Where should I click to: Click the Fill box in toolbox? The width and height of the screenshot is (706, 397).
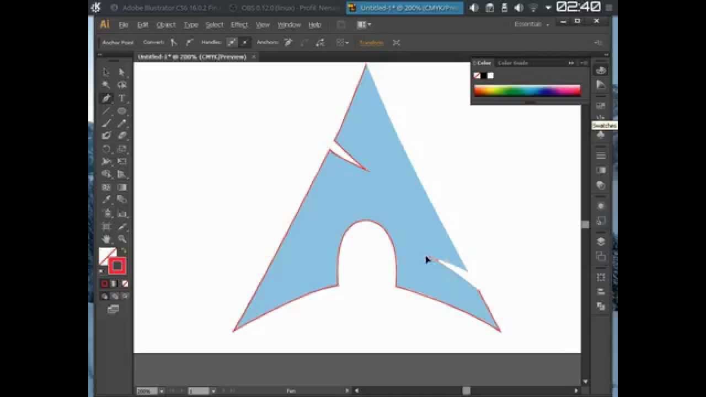pyautogui.click(x=105, y=255)
